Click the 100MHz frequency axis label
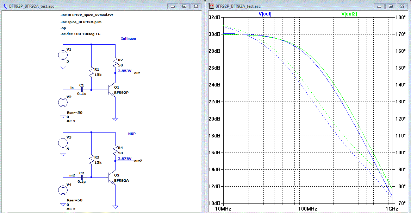Viewport: 411px width, 213px height. pos(308,209)
